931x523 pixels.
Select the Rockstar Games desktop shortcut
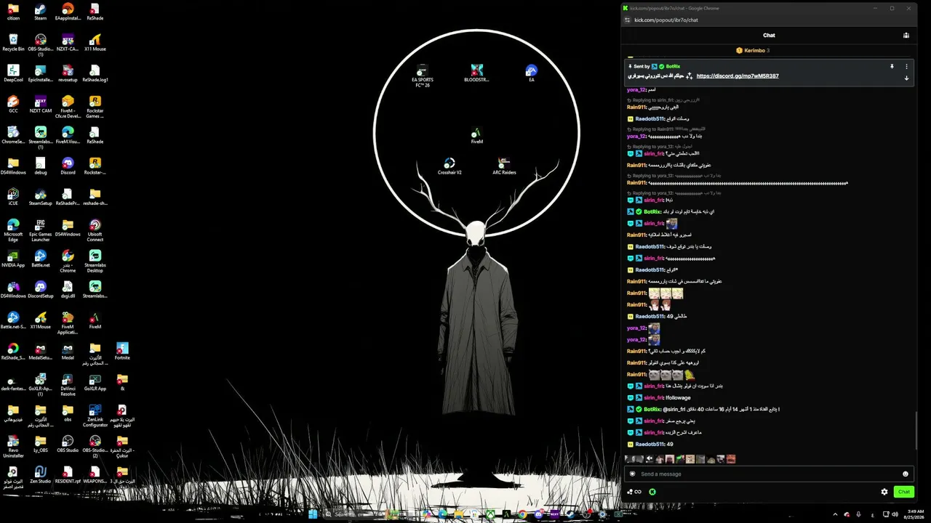click(x=95, y=107)
